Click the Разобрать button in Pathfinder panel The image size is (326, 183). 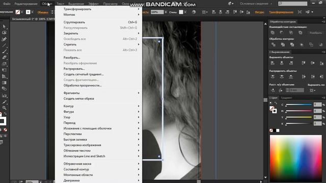pos(316,33)
